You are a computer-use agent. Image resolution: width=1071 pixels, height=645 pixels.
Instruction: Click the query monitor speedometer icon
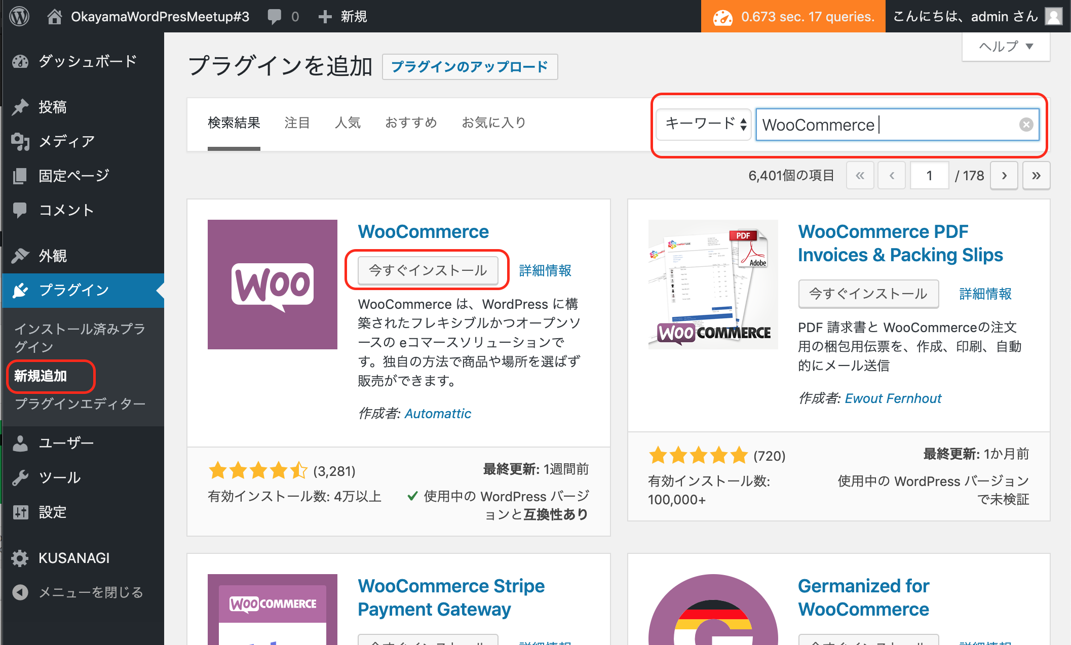pyautogui.click(x=722, y=17)
